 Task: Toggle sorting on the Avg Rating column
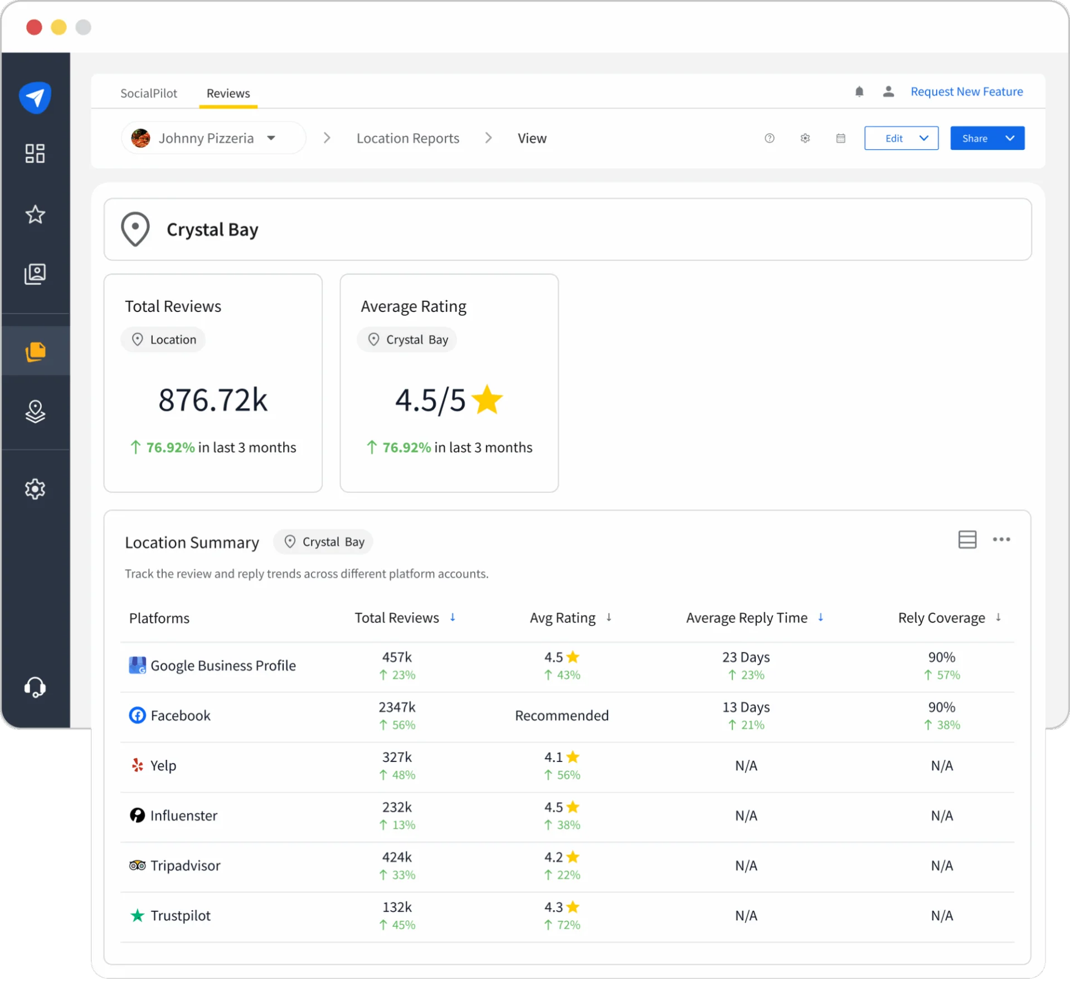point(609,617)
